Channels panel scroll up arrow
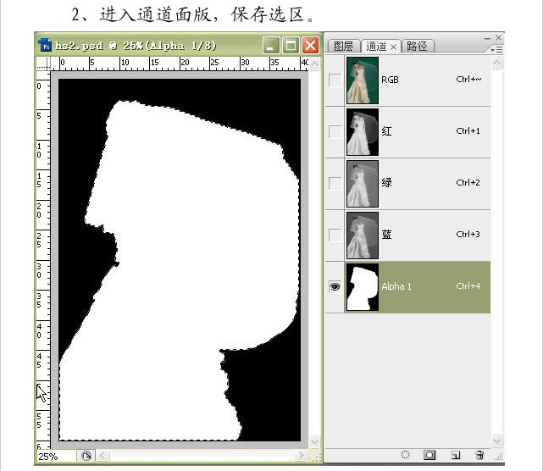The width and height of the screenshot is (543, 471). [x=497, y=63]
